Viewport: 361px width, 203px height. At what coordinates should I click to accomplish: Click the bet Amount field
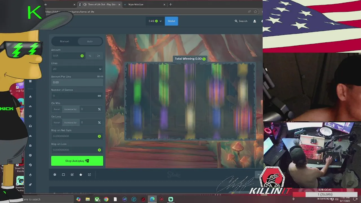[x=68, y=56]
